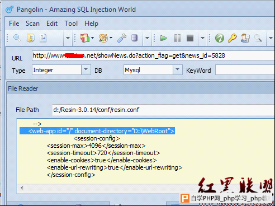Pause the scan with pause button
The height and width of the screenshot is (206, 275).
(x=177, y=38)
